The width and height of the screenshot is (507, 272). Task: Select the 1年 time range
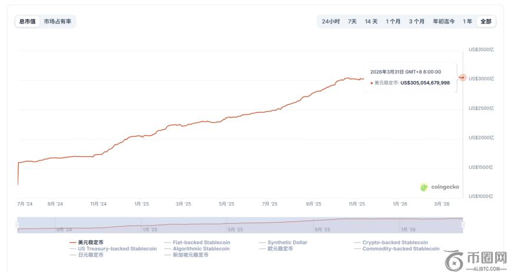click(467, 21)
